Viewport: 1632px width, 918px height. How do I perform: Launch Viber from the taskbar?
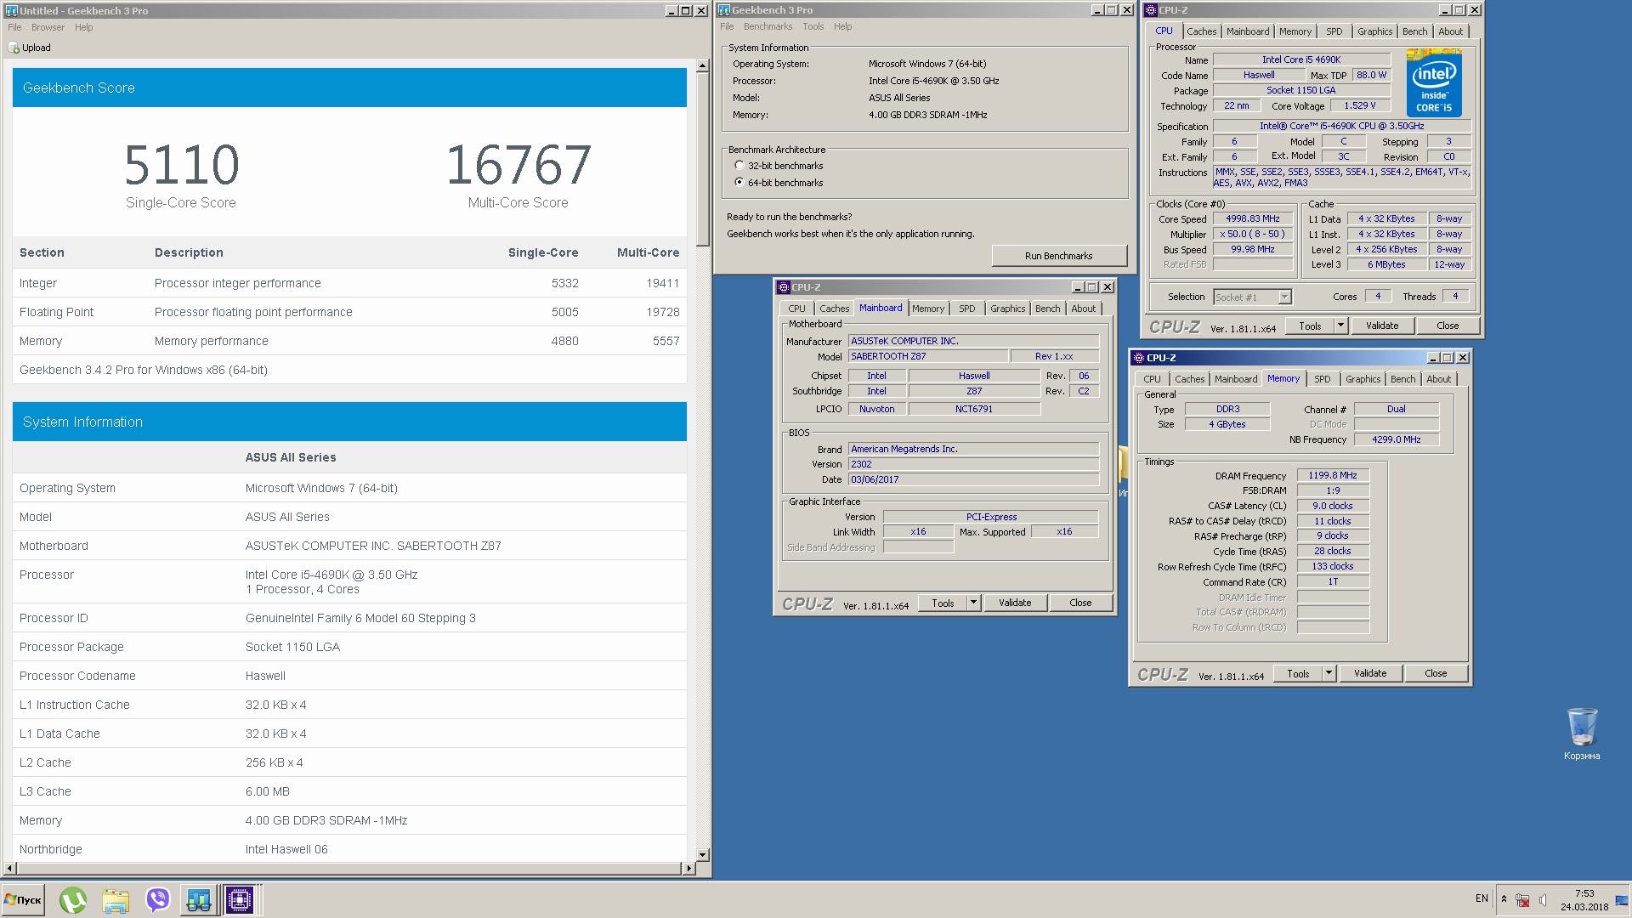157,899
